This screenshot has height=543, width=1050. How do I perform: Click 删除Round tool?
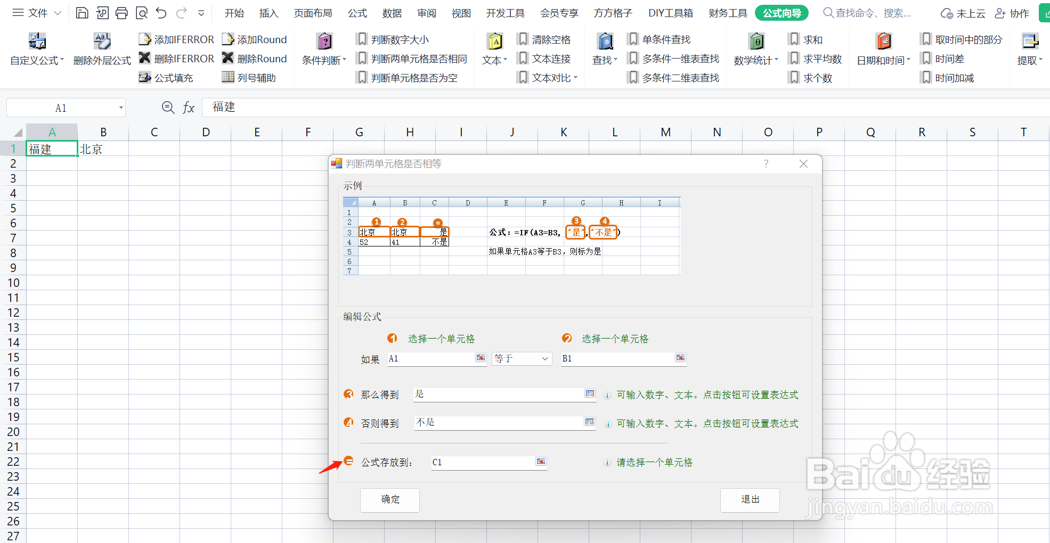click(255, 59)
